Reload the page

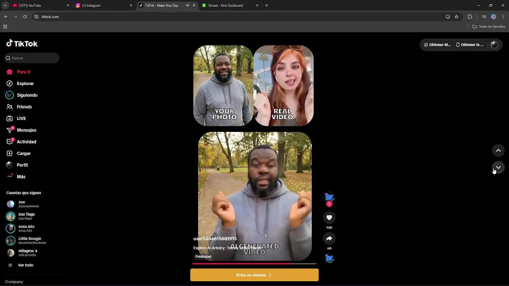25,17
